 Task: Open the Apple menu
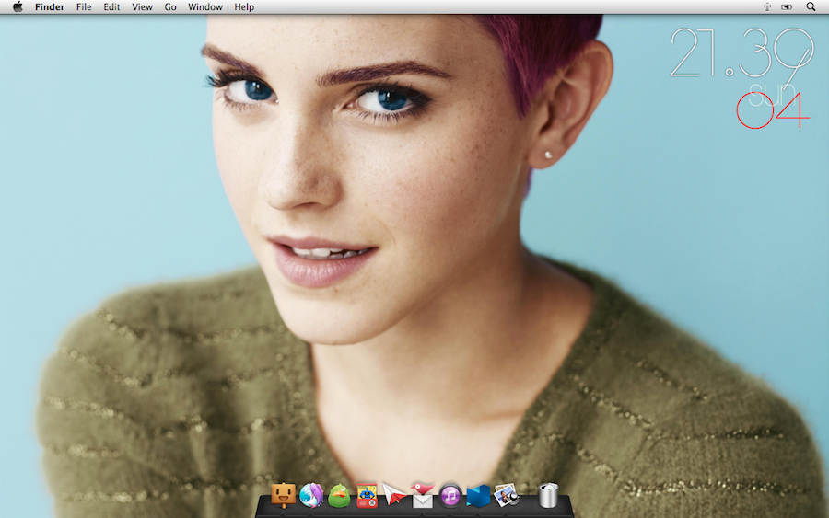pyautogui.click(x=18, y=6)
